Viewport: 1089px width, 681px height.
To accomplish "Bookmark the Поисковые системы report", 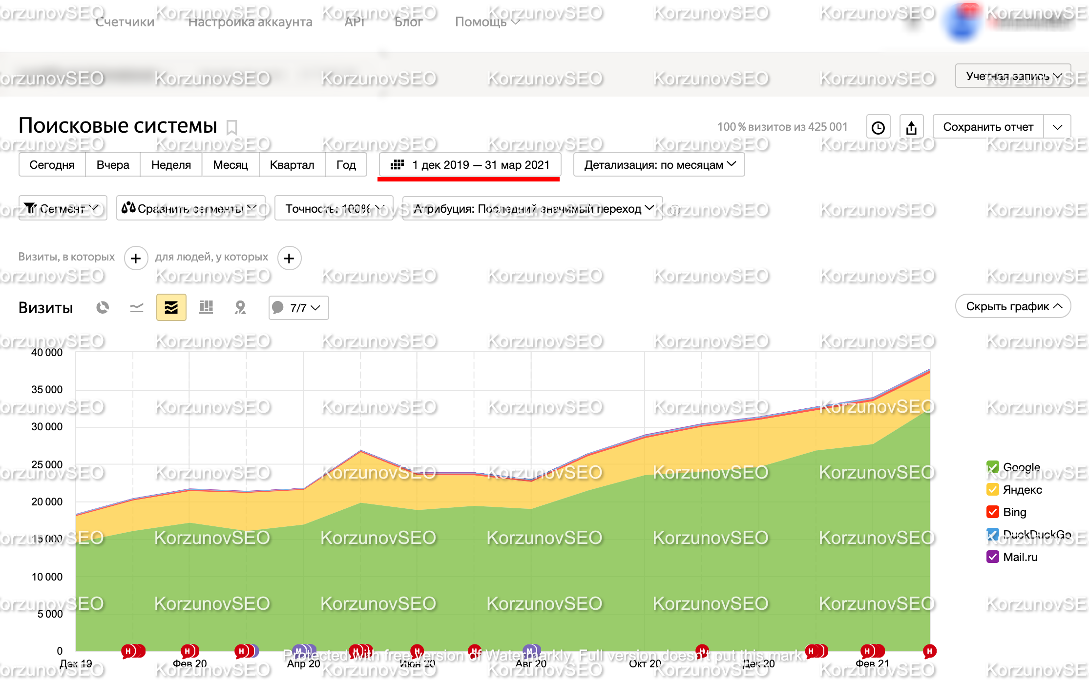I will click(x=232, y=128).
